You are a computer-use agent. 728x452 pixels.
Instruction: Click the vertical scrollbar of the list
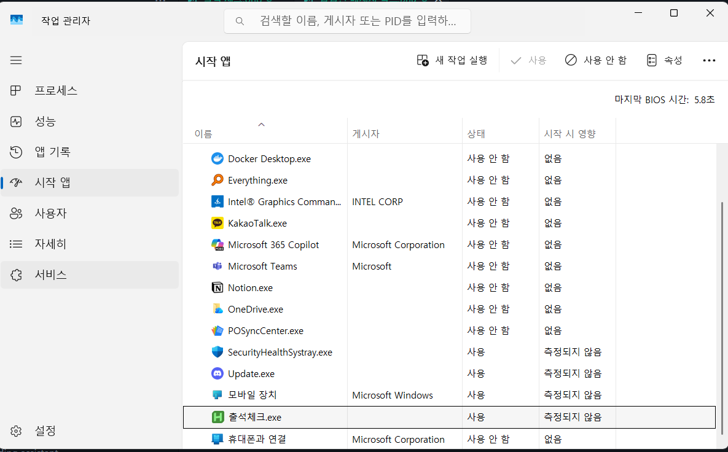(721, 318)
